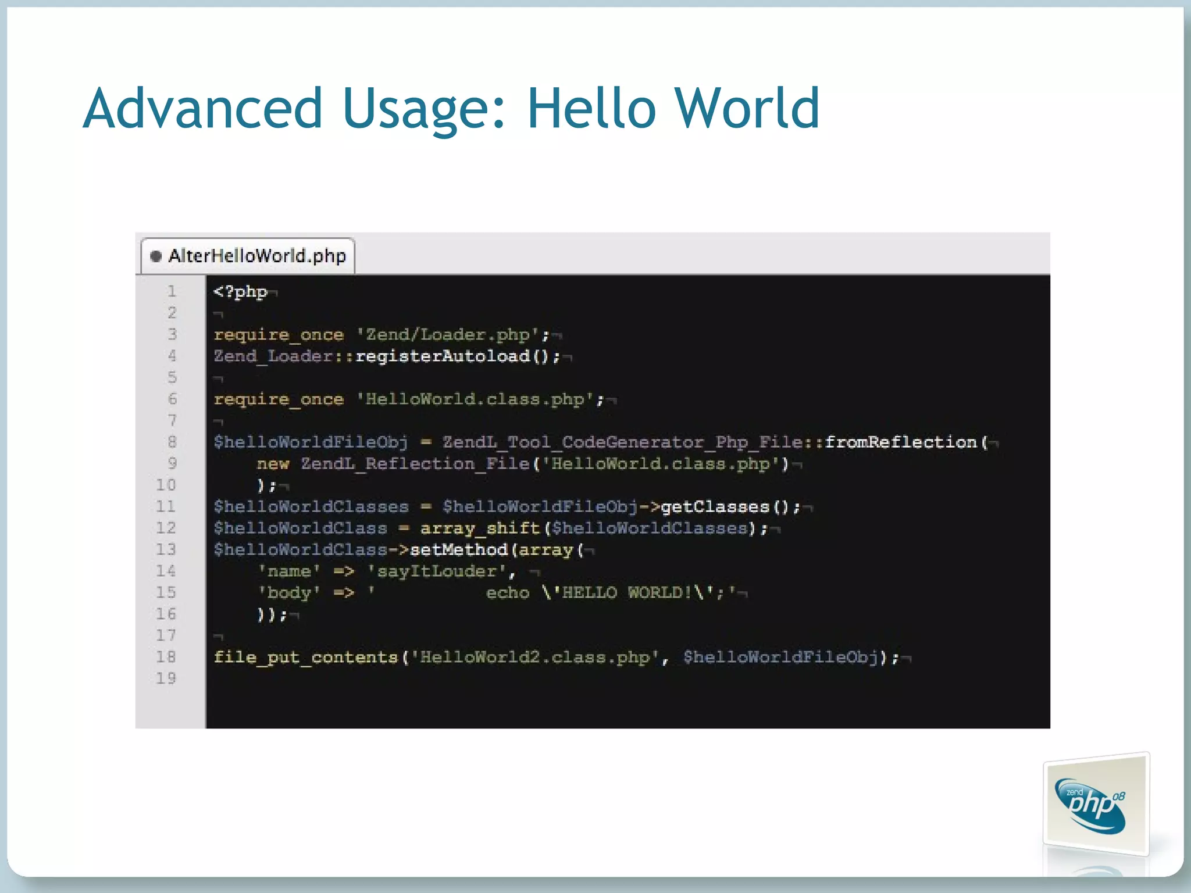Click line number 13 in the gutter

coord(166,549)
